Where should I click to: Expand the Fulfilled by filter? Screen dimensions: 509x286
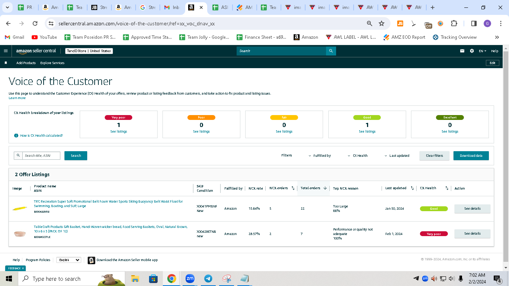(320, 156)
